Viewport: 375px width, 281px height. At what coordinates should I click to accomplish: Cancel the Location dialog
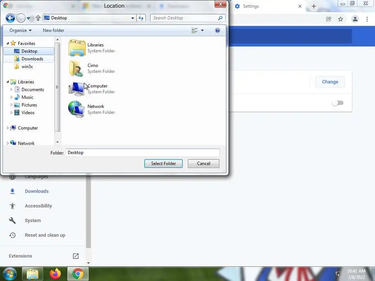point(204,164)
